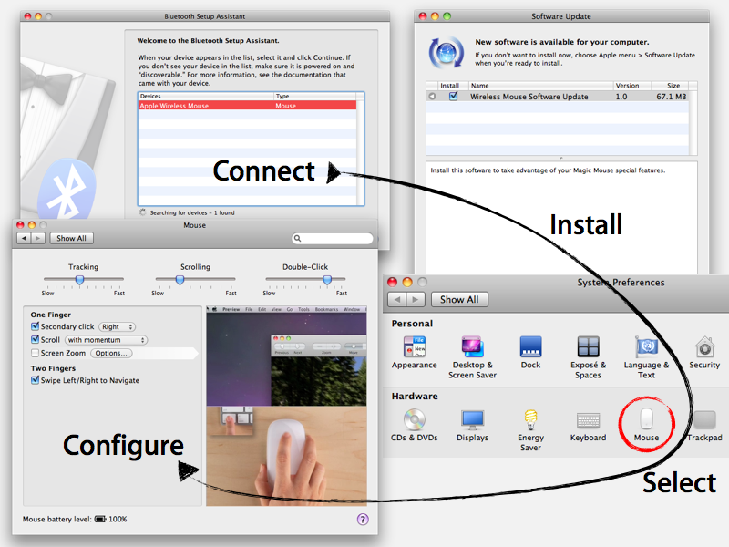Click the Mouse help question mark button
Screen dimensions: 729x547
point(363,519)
